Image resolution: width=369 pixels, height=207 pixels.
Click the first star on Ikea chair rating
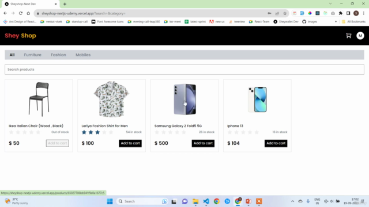point(11,132)
